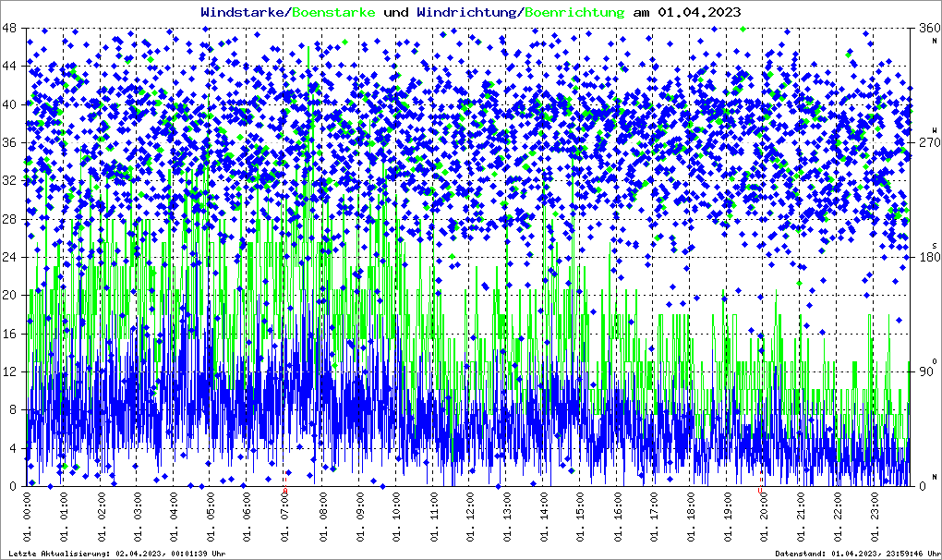The width and height of the screenshot is (942, 560).
Task: Click the '01. 00:00' time axis label
Action: click(x=27, y=517)
